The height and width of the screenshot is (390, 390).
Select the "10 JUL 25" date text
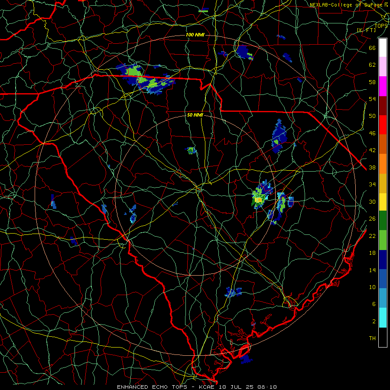[236, 387]
